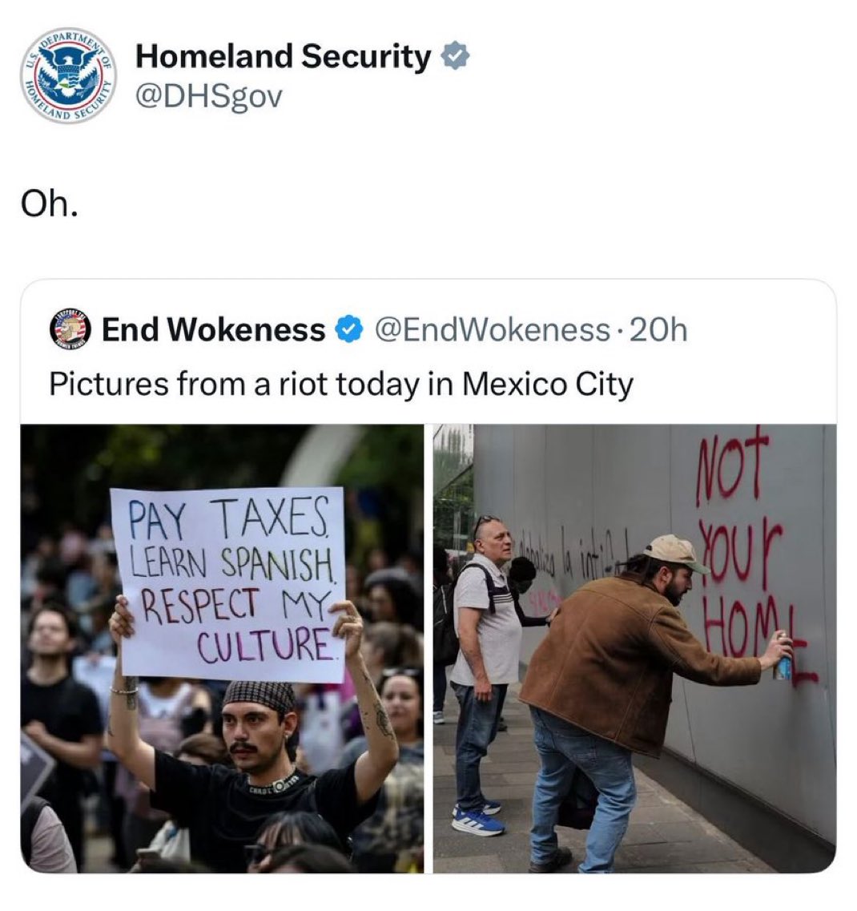Visit the @DHSgov handle link
Viewport: 857px width, 911px height.
click(208, 96)
